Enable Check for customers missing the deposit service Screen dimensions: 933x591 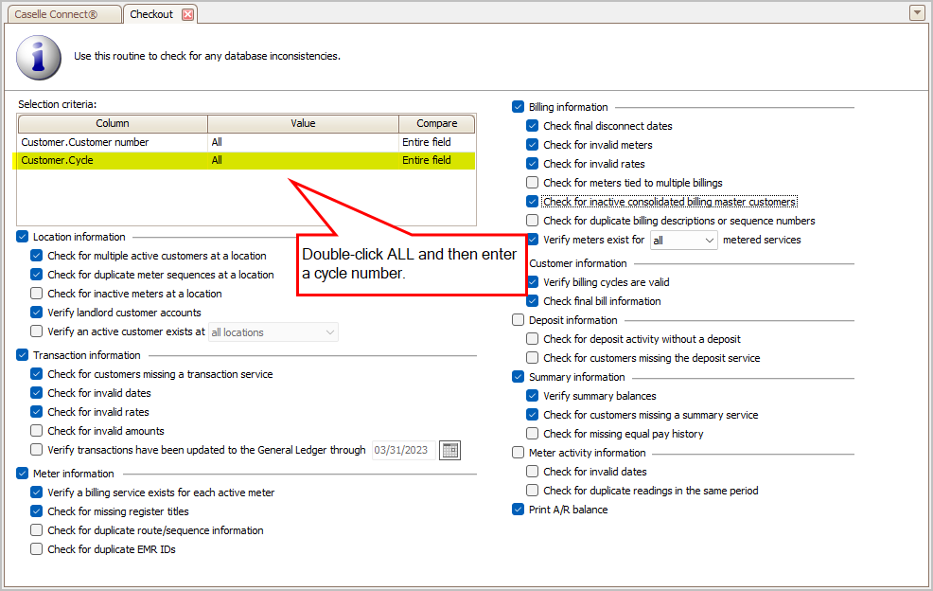pos(533,358)
